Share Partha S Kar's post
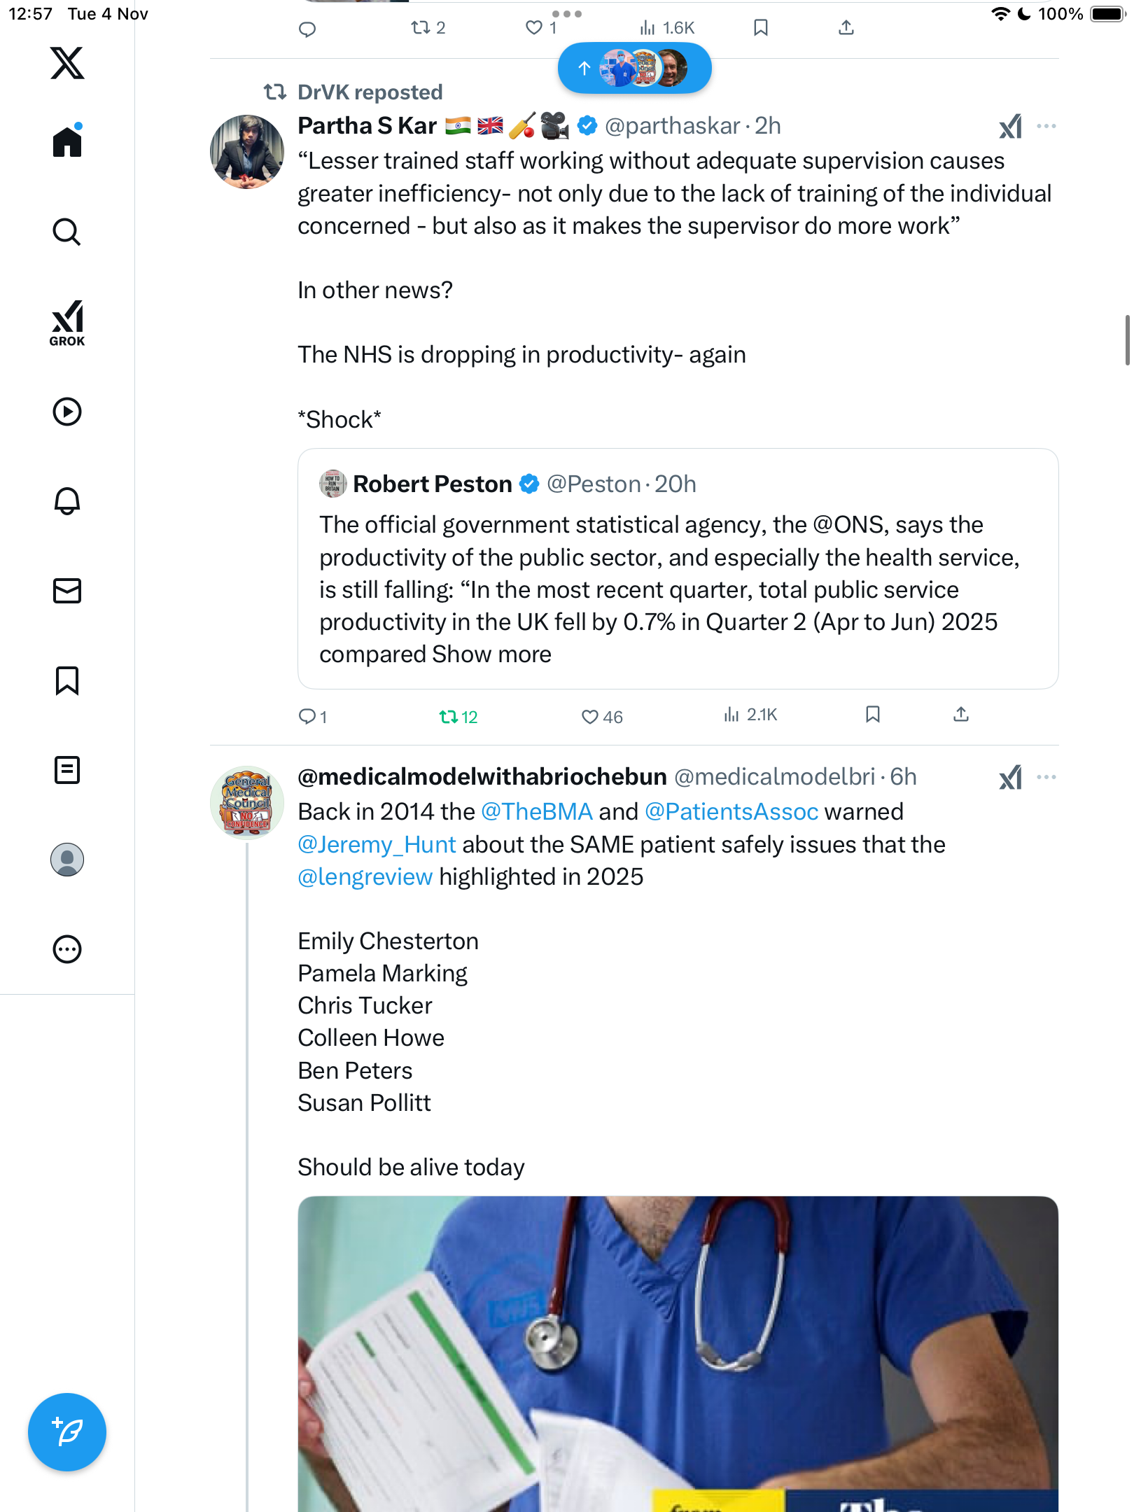 tap(961, 714)
